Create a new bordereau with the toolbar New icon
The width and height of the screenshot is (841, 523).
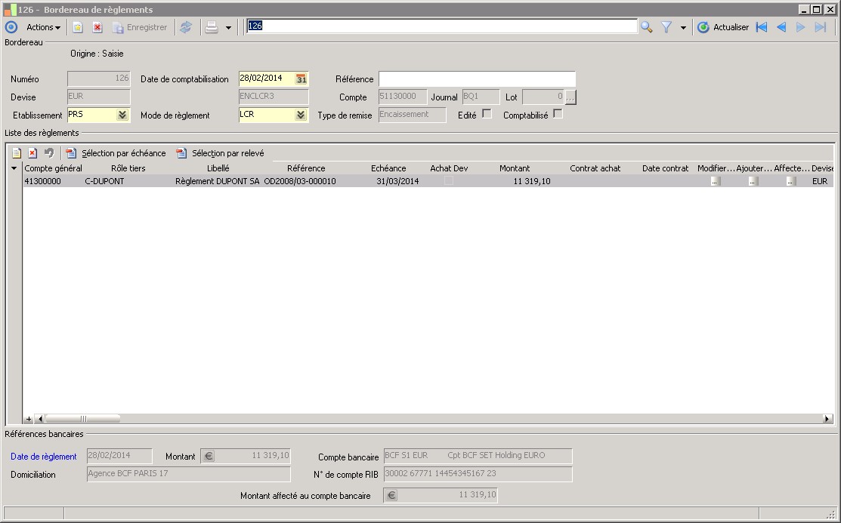coord(78,27)
